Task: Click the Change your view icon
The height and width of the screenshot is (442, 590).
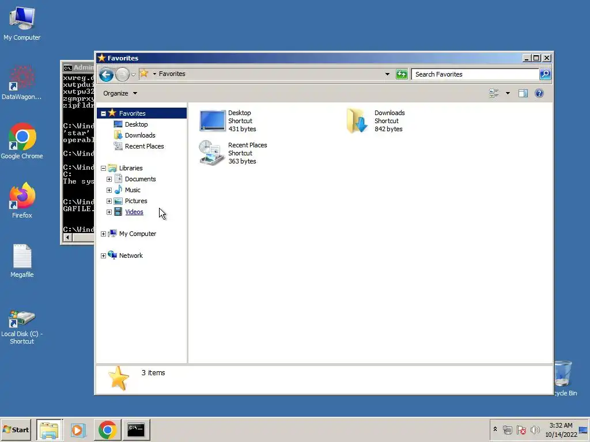Action: click(x=494, y=93)
